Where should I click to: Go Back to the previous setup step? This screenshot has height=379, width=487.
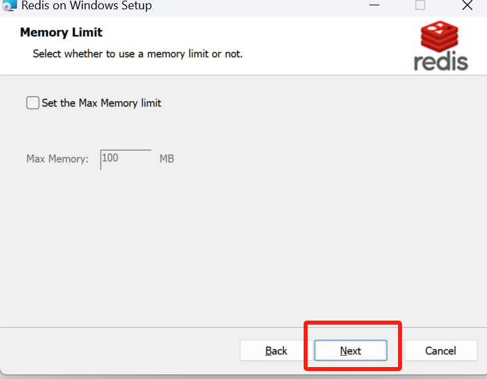pos(276,350)
